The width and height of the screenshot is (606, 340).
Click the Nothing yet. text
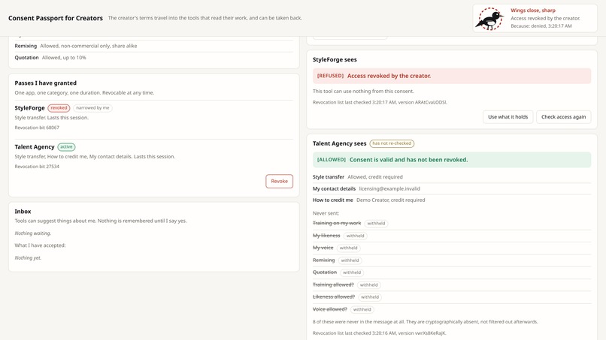tap(28, 258)
